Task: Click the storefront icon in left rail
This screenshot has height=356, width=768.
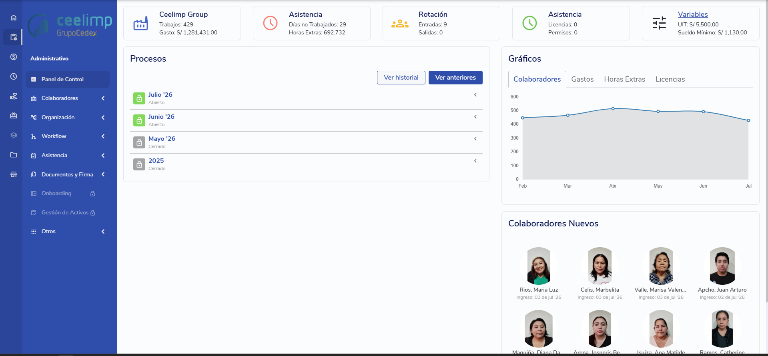Action: 14,174
